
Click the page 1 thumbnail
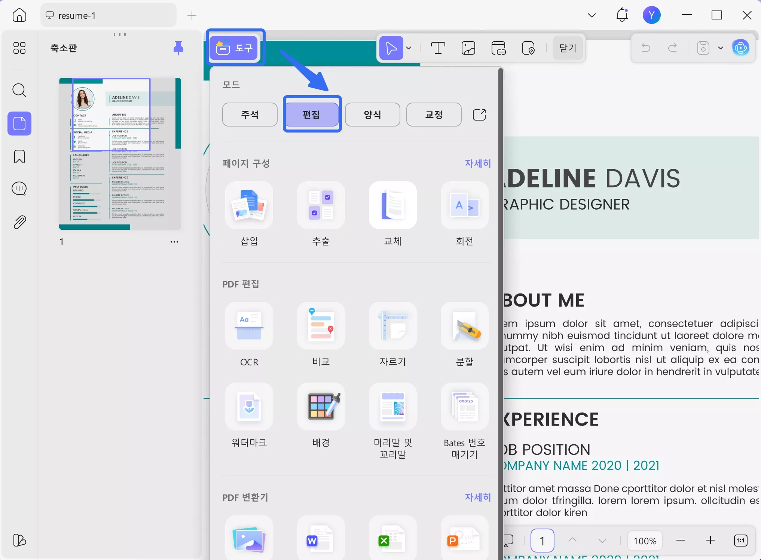click(120, 153)
